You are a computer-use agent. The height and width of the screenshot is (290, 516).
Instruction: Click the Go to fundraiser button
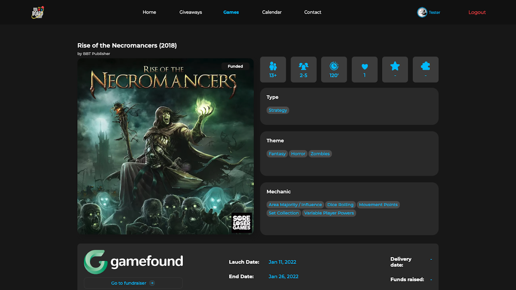[133, 283]
